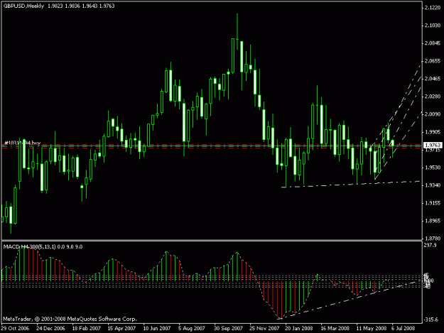Click the 2.1030 price axis label
The height and width of the screenshot is (333, 444).
[x=433, y=26]
